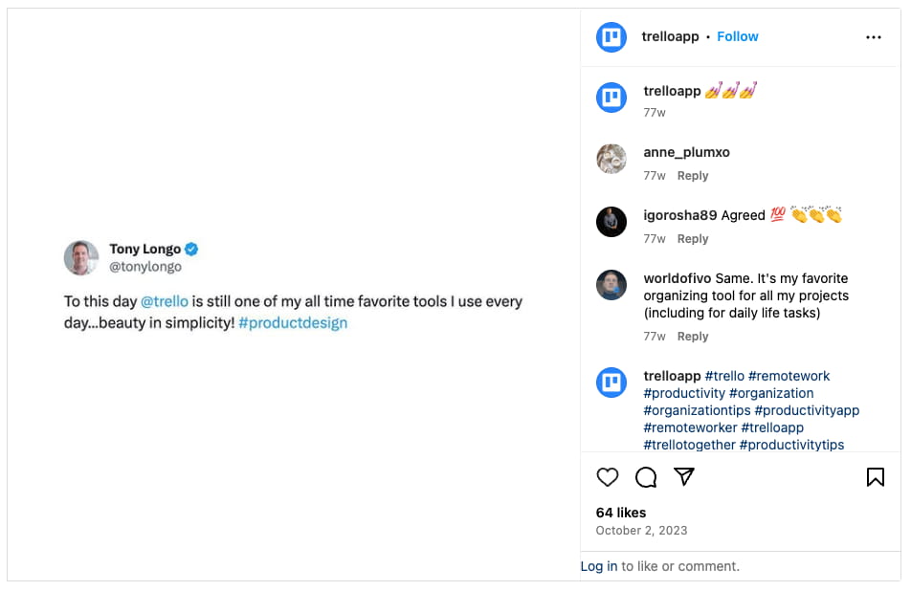Click the Log in link

pos(598,566)
